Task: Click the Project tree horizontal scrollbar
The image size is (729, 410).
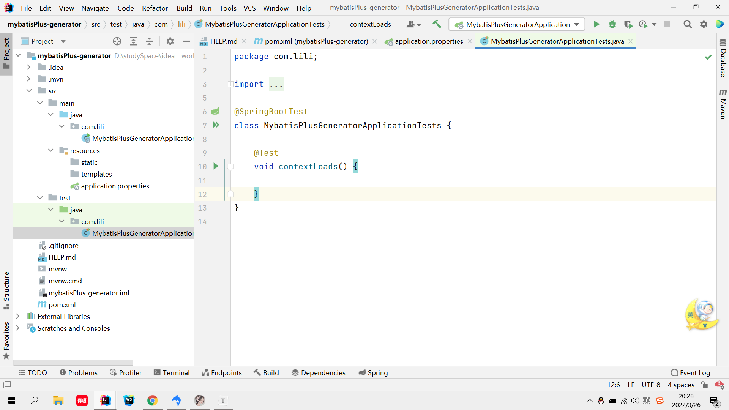Action: point(73,363)
